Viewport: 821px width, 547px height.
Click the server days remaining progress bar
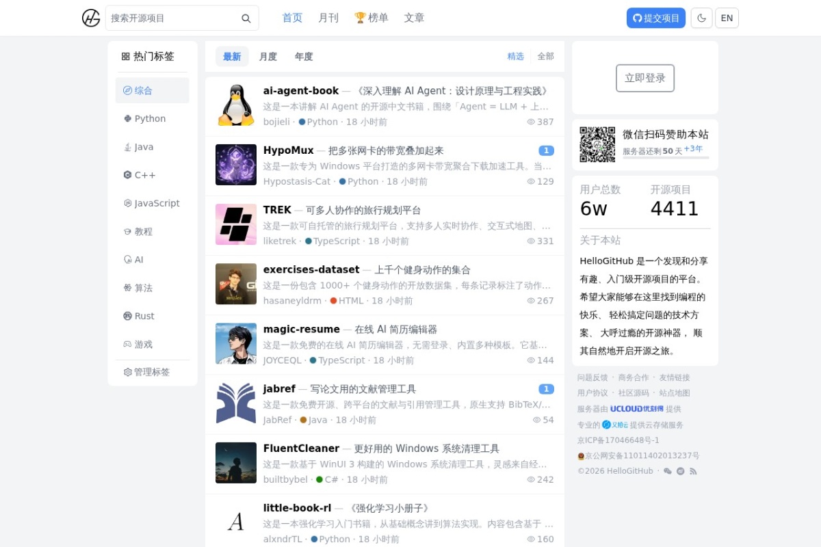pos(666,158)
